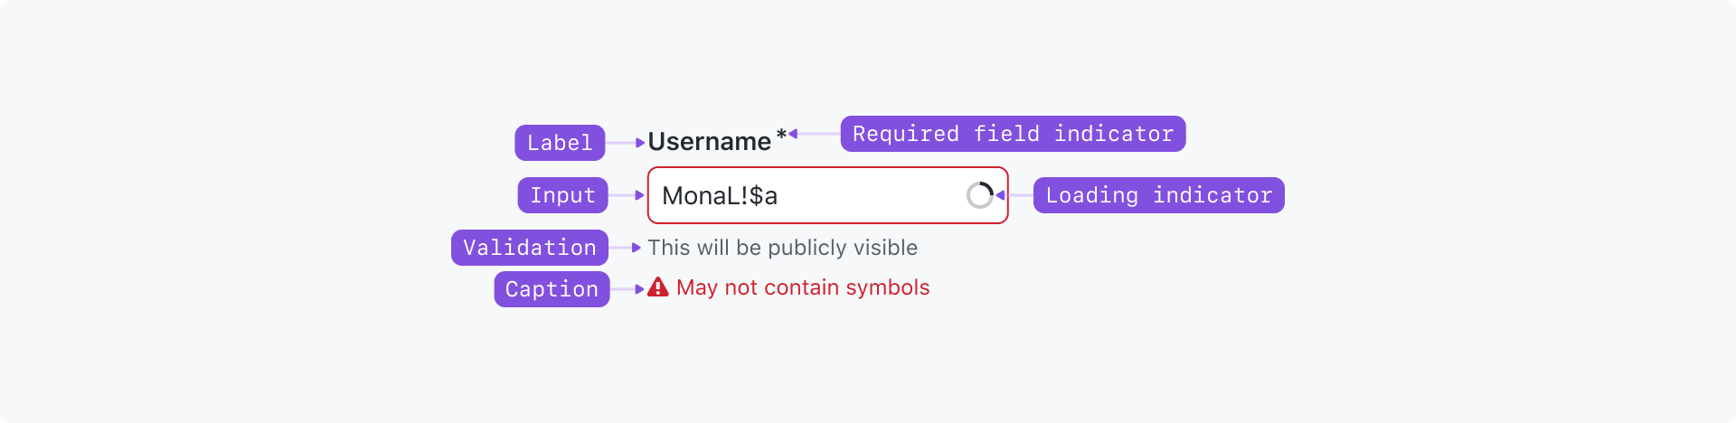This screenshot has width=1736, height=423.
Task: Click the Required field indicator tag
Action: pyautogui.click(x=1013, y=134)
